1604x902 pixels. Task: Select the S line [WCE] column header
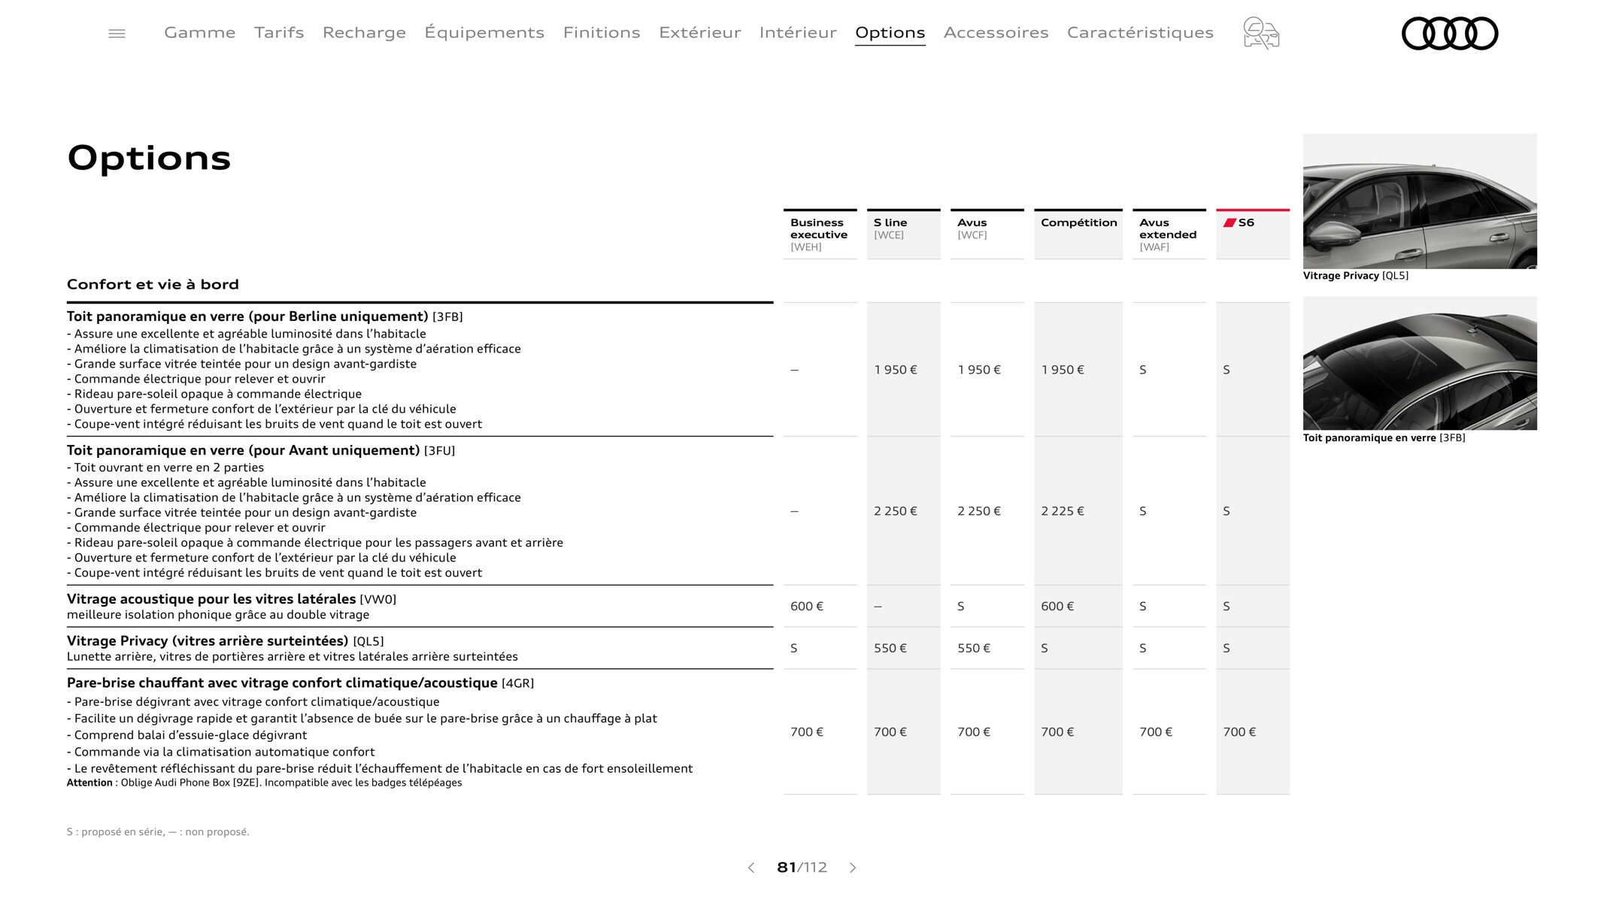tap(903, 234)
